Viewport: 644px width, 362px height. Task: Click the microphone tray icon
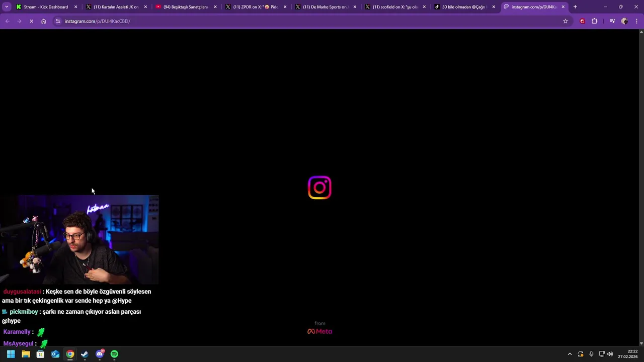click(x=591, y=354)
